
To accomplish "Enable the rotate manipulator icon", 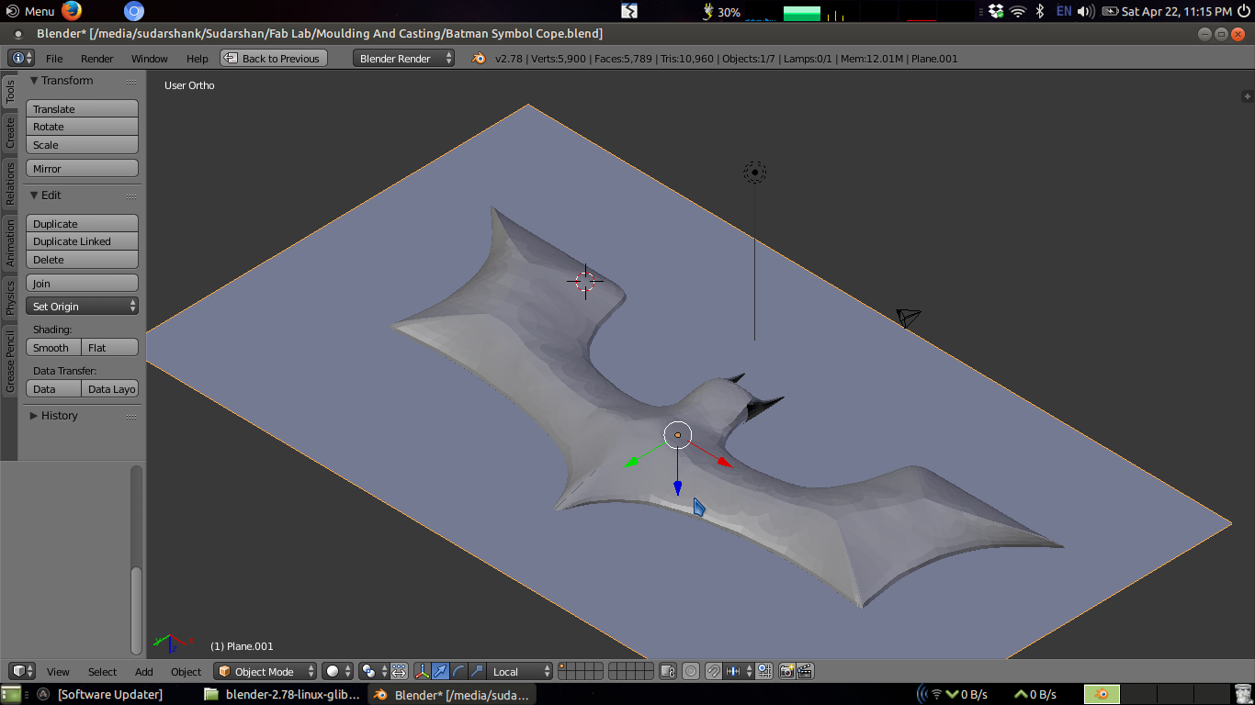I will 458,672.
